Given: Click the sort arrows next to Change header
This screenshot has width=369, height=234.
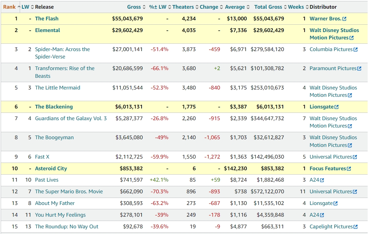Looking at the screenshot, I should tap(221, 7).
